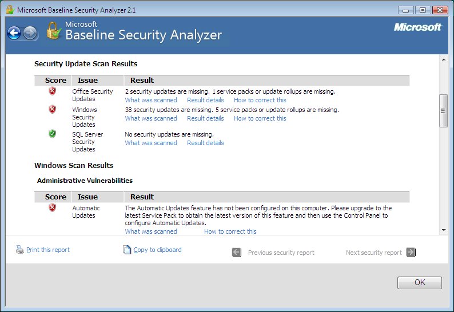Screen dimensions: 454x312
Task: Click the grayed Forward arrow button
Action: click(30, 33)
